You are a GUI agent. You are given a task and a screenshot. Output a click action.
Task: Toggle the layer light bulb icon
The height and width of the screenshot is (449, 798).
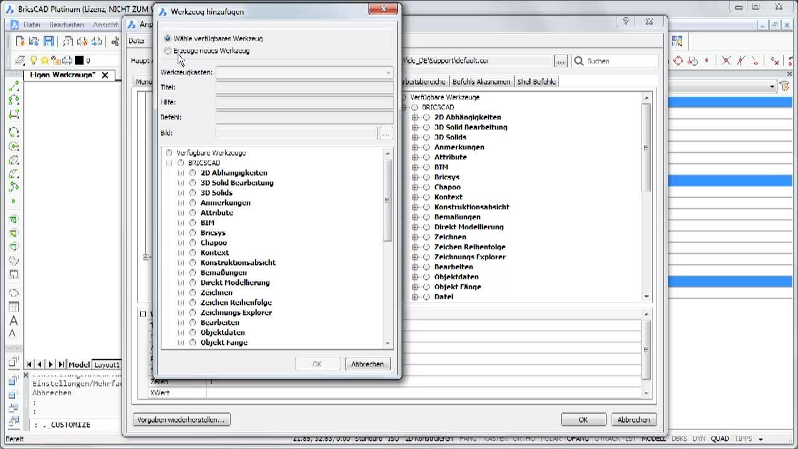pos(34,60)
